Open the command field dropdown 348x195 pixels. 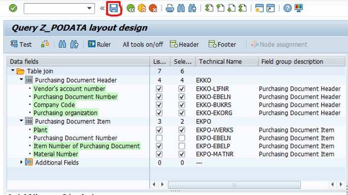[x=89, y=9]
